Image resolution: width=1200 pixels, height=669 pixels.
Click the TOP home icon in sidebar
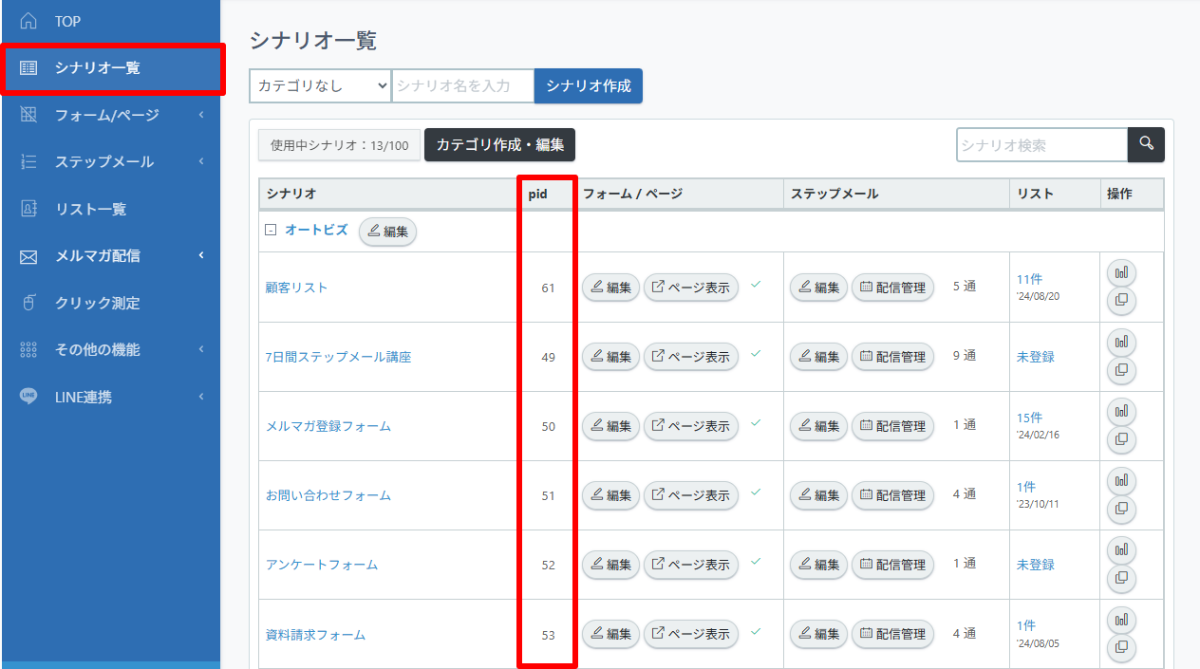coord(28,21)
